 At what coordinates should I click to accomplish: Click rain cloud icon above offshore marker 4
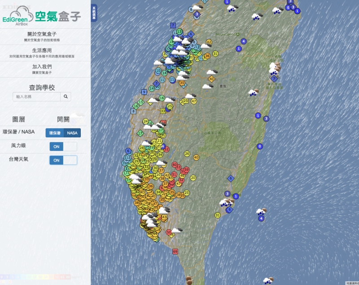pos(261,211)
